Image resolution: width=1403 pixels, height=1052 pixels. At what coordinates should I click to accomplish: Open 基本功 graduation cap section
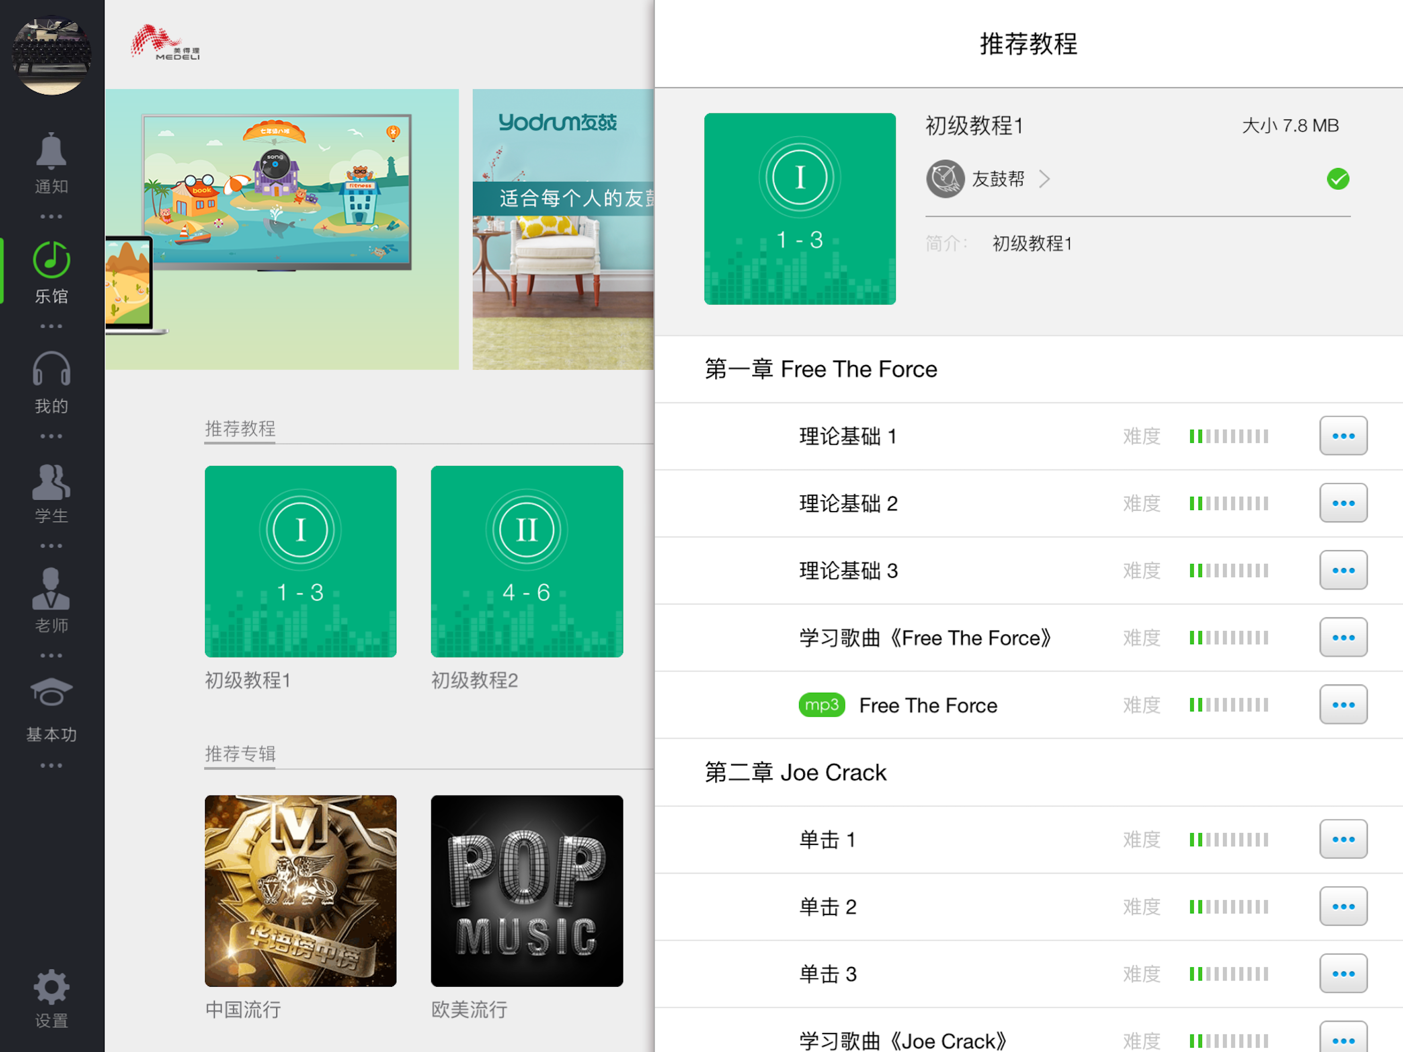pos(51,693)
